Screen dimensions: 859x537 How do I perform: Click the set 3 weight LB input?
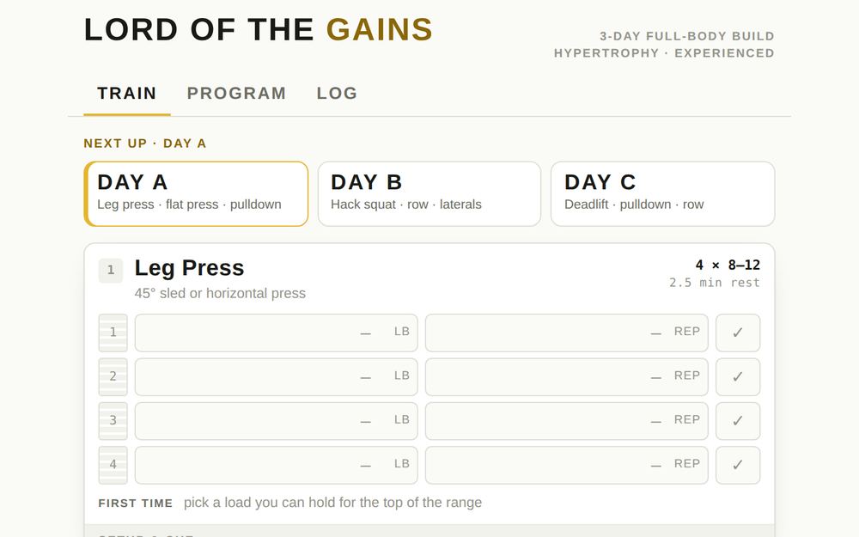276,421
